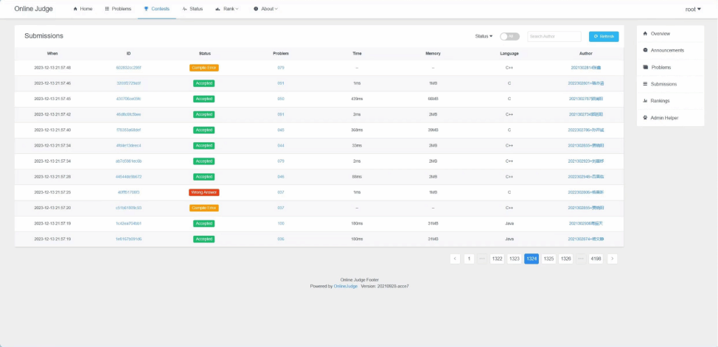Click the Overview house icon in sidebar

pos(646,33)
